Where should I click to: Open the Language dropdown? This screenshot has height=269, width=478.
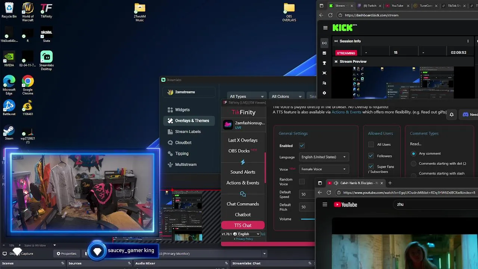point(324,157)
